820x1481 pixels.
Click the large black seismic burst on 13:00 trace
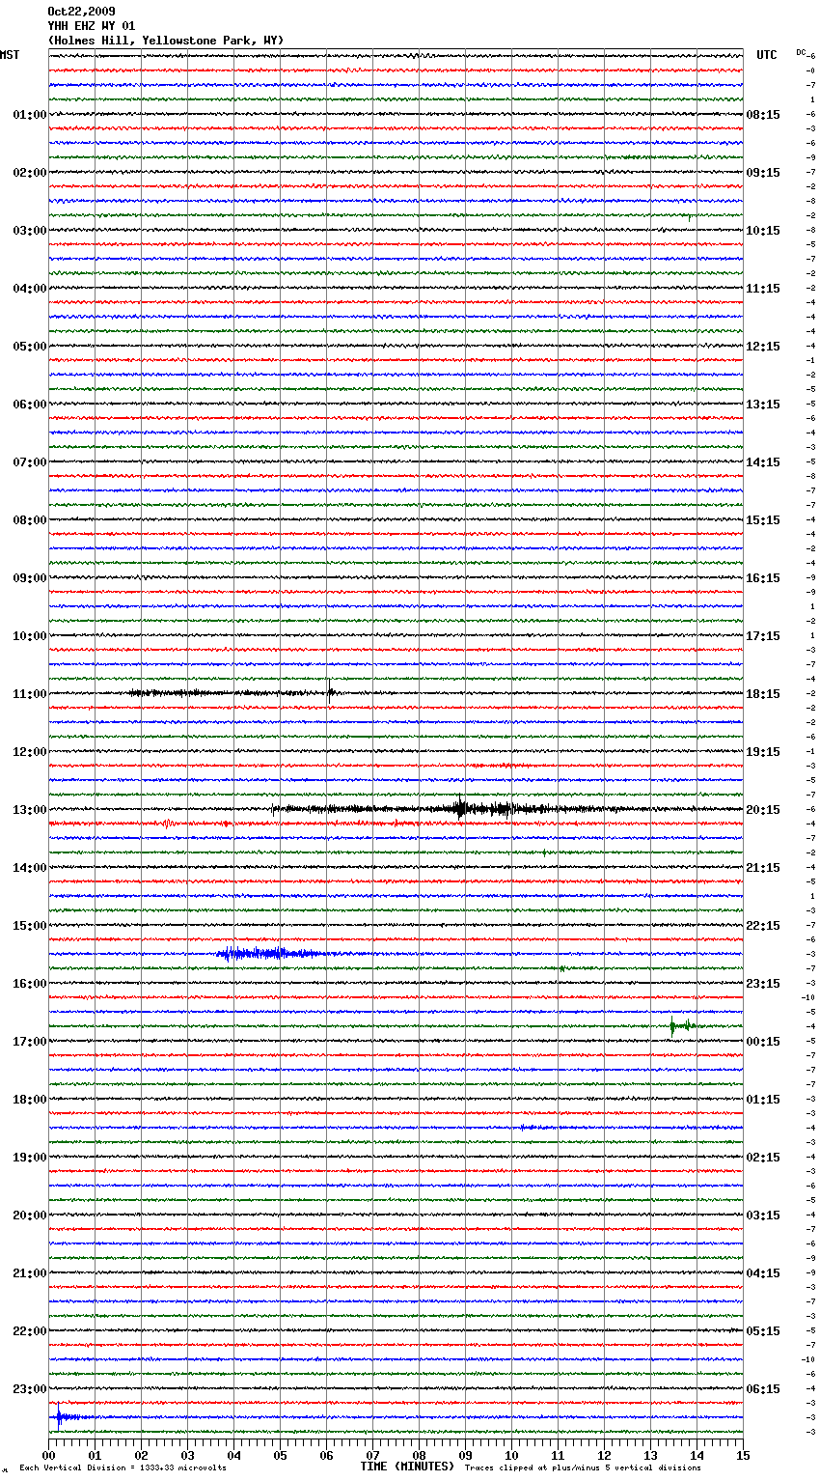(x=487, y=809)
